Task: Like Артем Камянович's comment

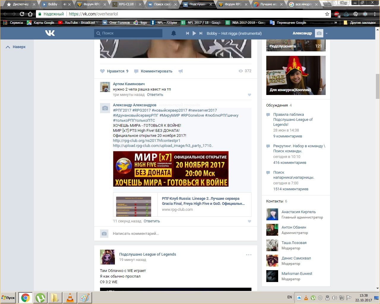Action: 249,95
